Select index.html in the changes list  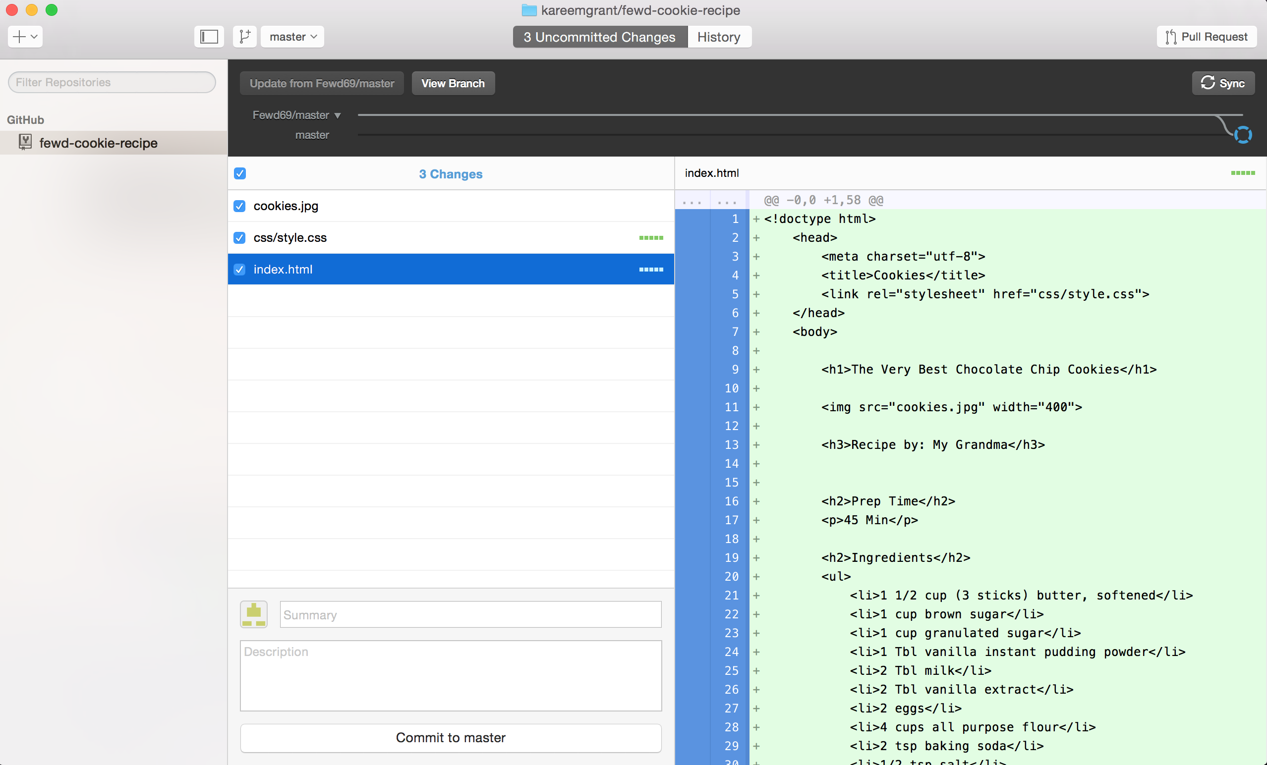(451, 269)
